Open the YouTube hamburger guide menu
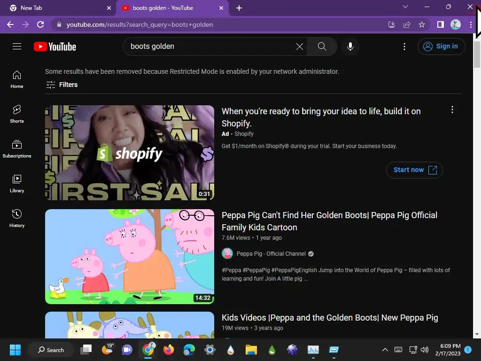Screen dimensions: 481x361 click(x=17, y=47)
